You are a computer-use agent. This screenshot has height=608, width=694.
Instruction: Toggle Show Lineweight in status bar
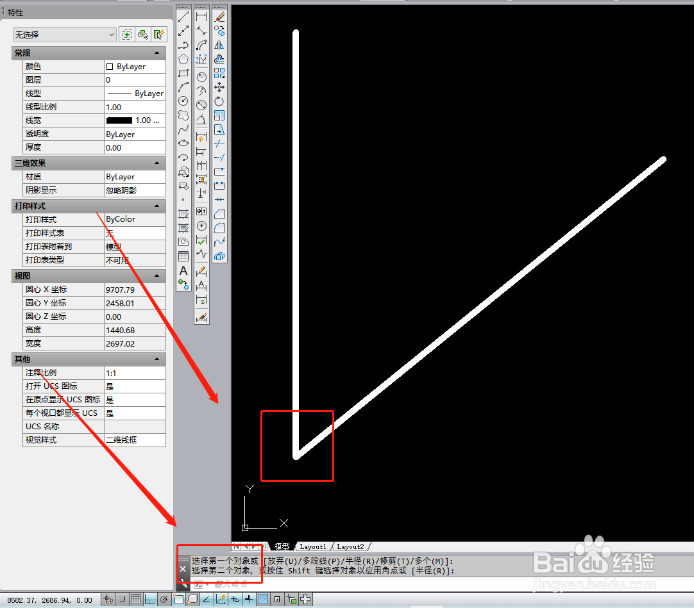[249, 599]
